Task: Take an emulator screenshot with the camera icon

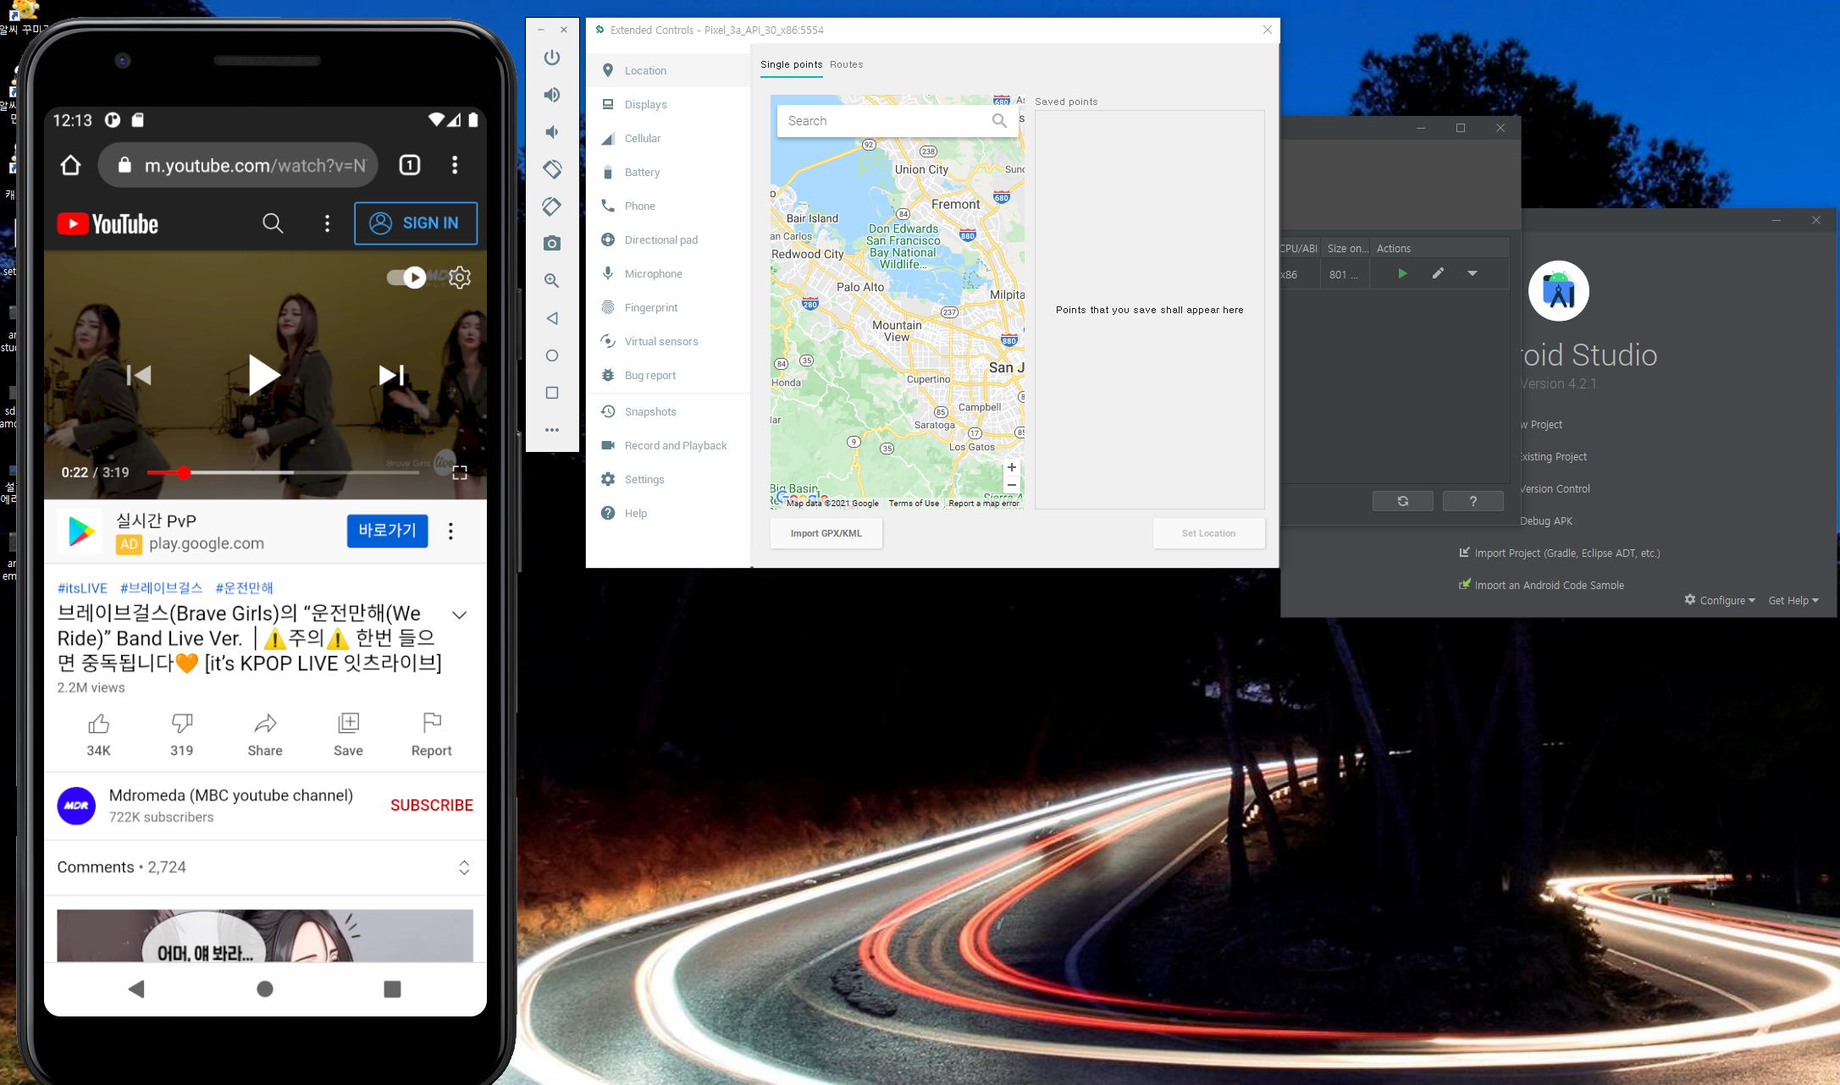Action: point(552,244)
